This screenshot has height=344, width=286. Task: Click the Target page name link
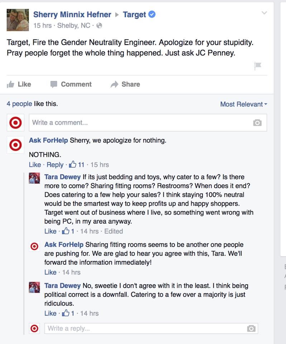click(134, 15)
